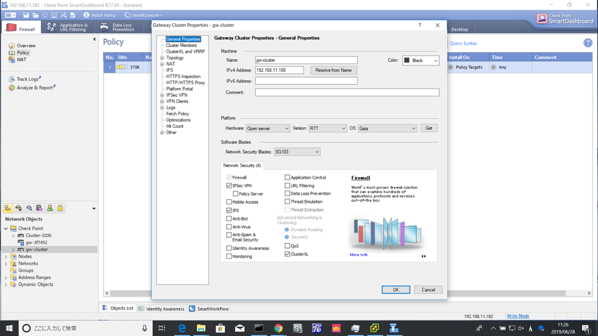Toggle the IPS blade checkbox

[229, 210]
